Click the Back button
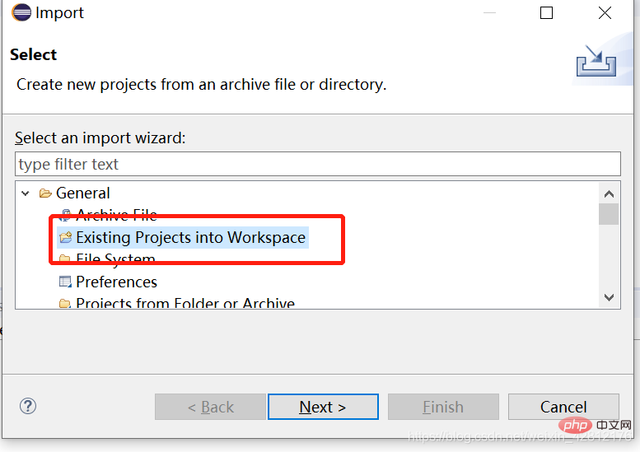This screenshot has width=640, height=452. pos(210,407)
